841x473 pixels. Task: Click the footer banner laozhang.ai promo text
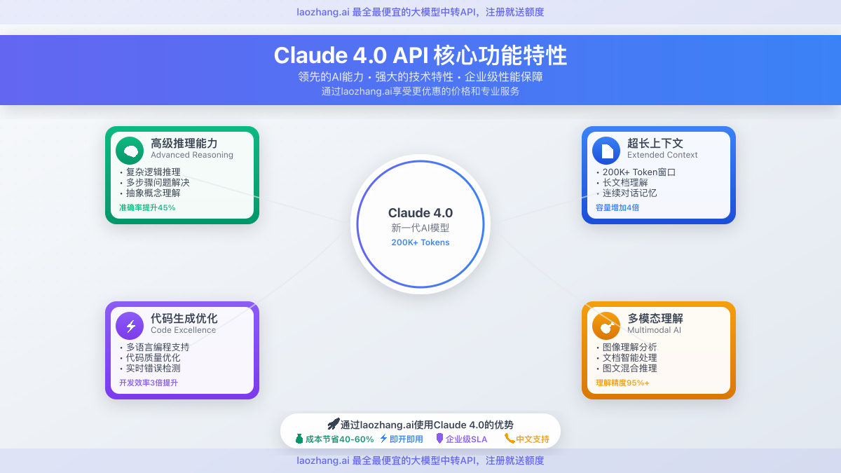420,460
